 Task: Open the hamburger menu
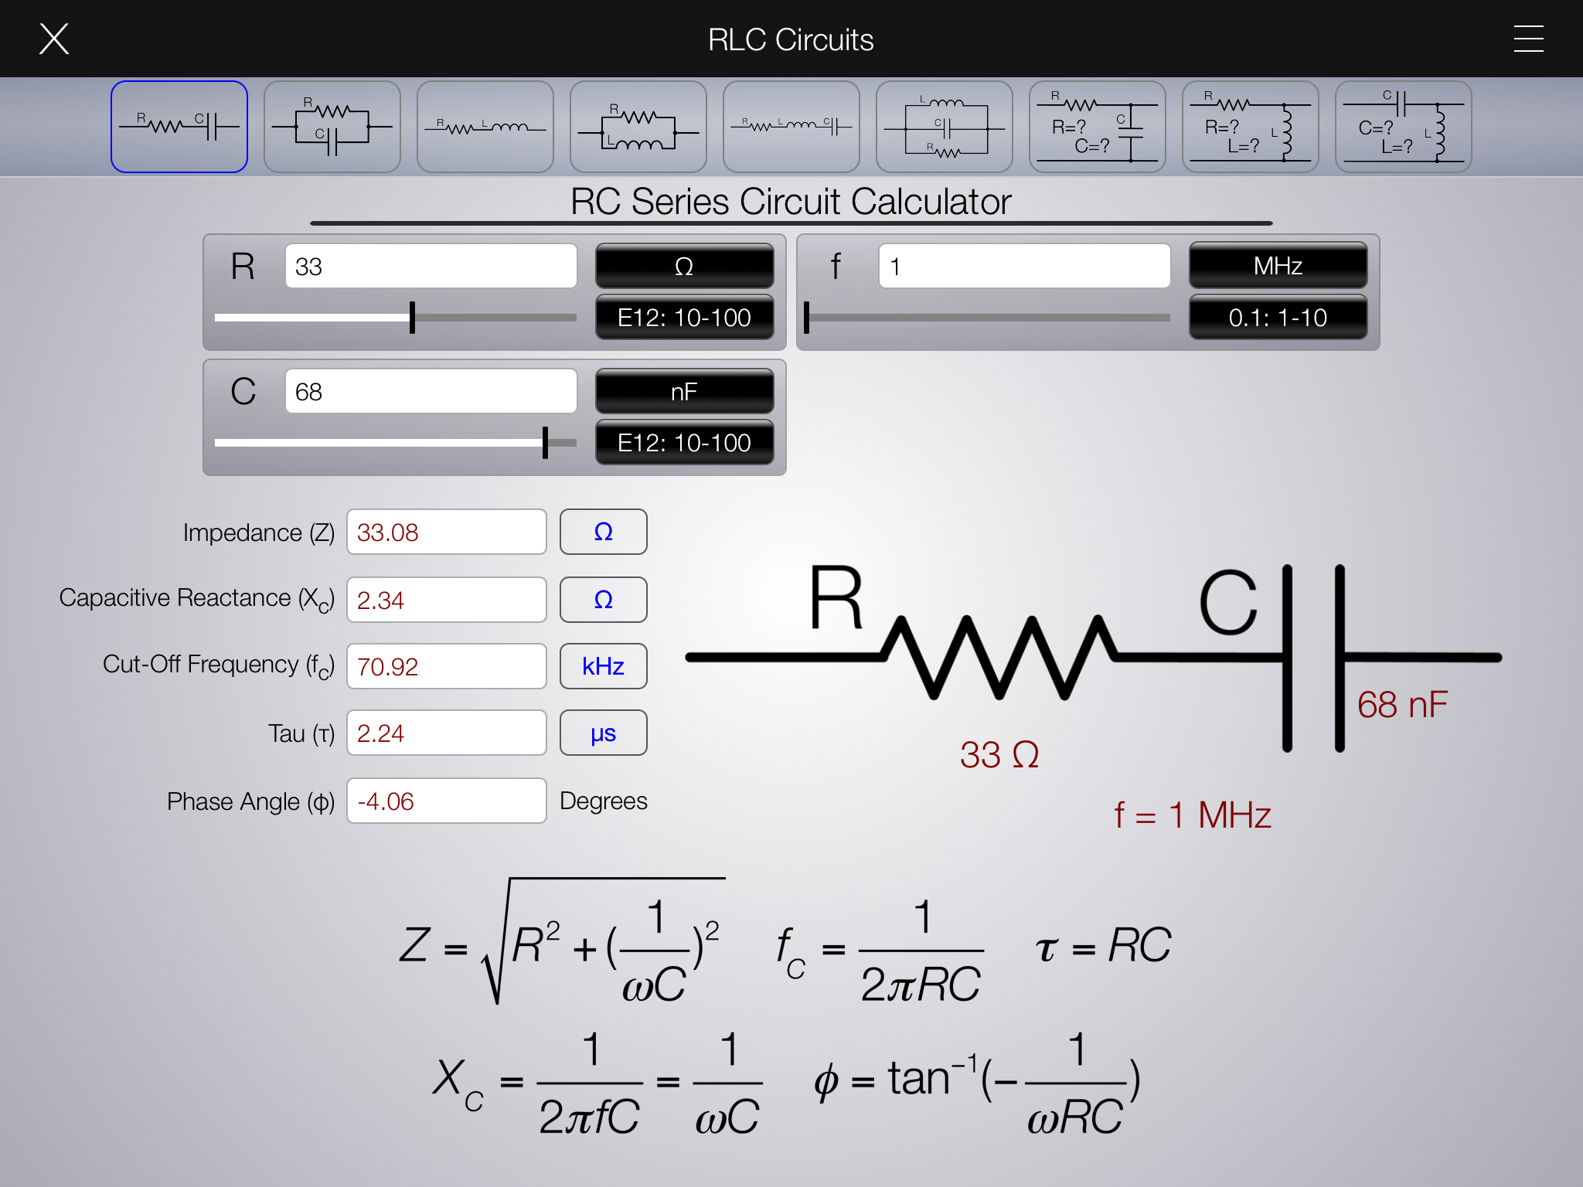[x=1528, y=39]
